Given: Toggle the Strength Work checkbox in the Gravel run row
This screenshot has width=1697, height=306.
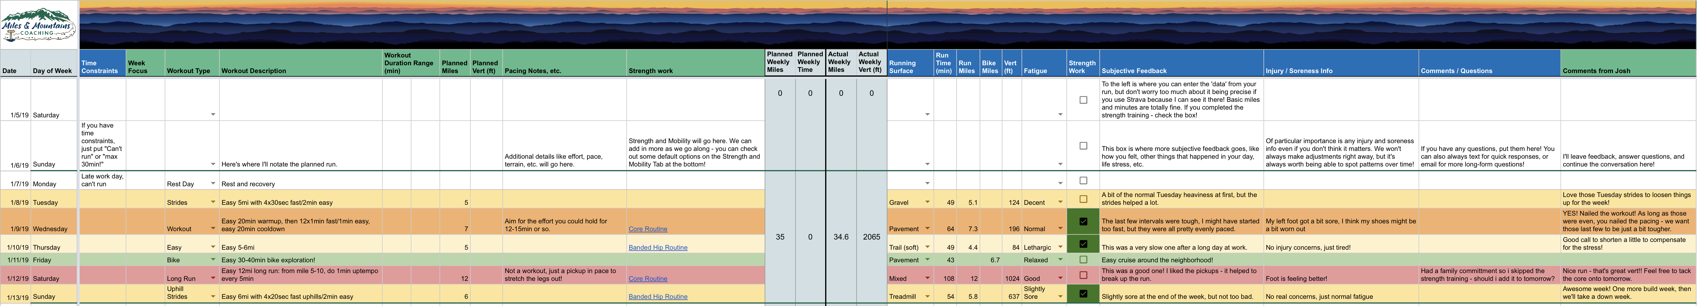Looking at the screenshot, I should (1083, 199).
